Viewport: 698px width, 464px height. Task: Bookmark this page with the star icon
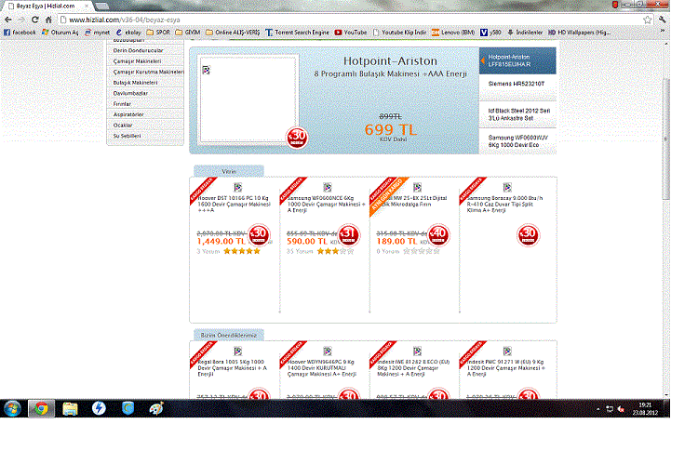click(x=647, y=20)
